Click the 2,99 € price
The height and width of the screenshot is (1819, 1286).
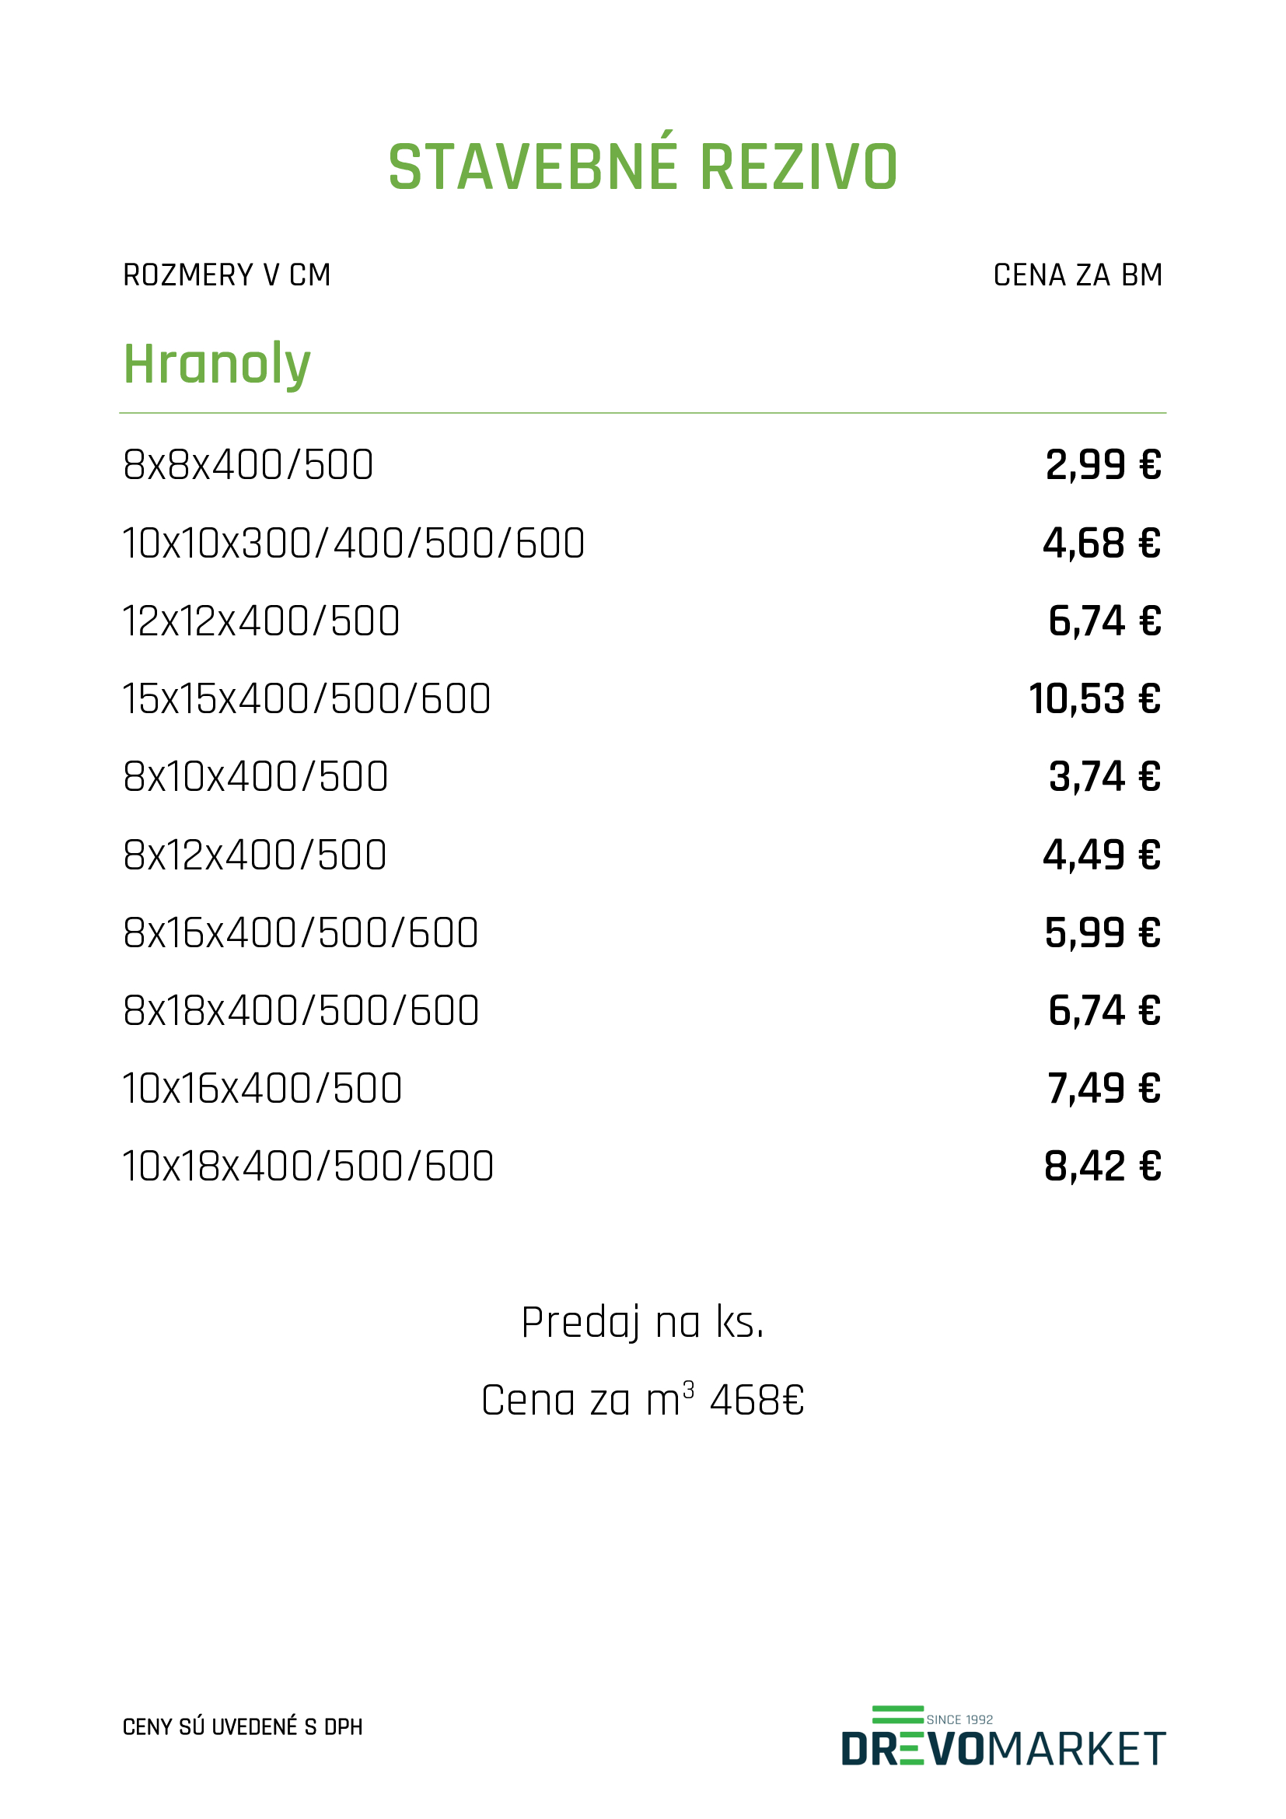coord(1104,465)
